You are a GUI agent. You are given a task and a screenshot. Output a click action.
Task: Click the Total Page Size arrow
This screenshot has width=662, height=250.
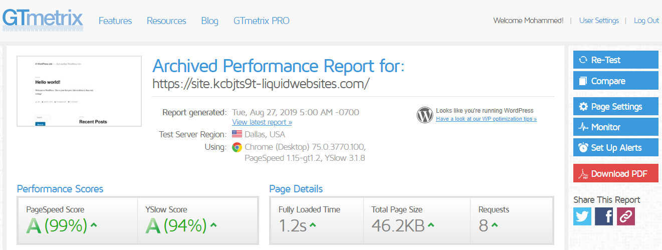pos(431,225)
